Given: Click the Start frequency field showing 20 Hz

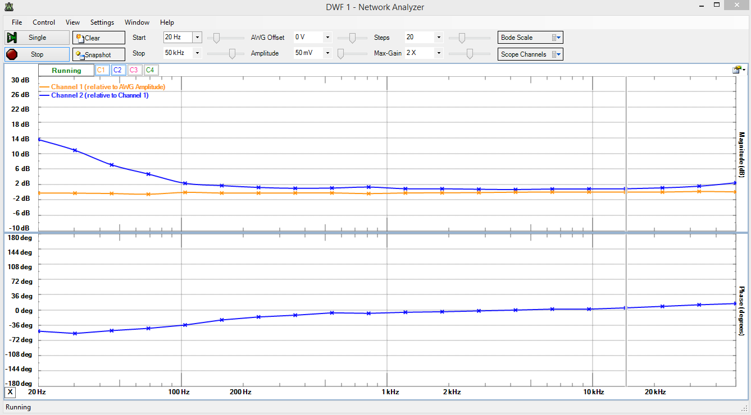Looking at the screenshot, I should click(x=177, y=38).
